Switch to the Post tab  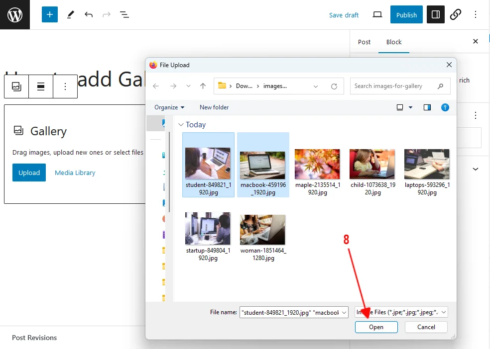[x=364, y=42]
